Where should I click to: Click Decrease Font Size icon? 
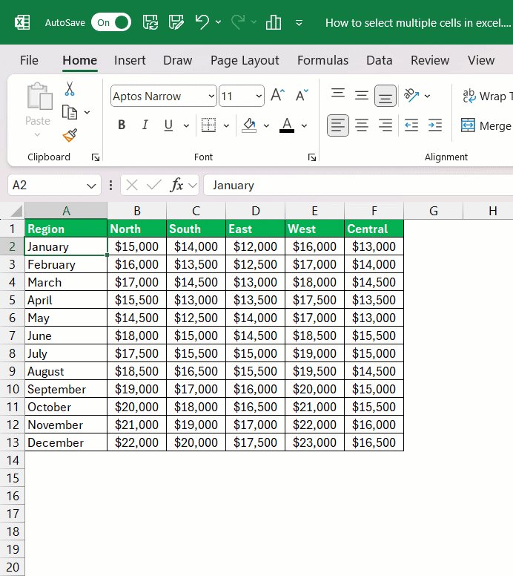302,95
